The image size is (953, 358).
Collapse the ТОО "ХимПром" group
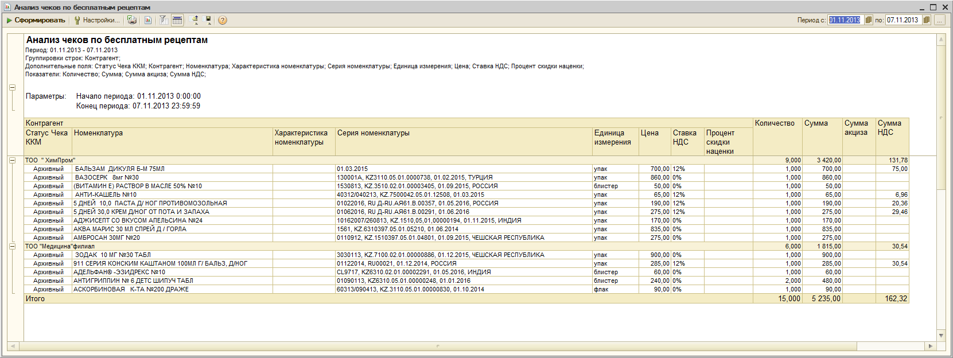point(12,161)
